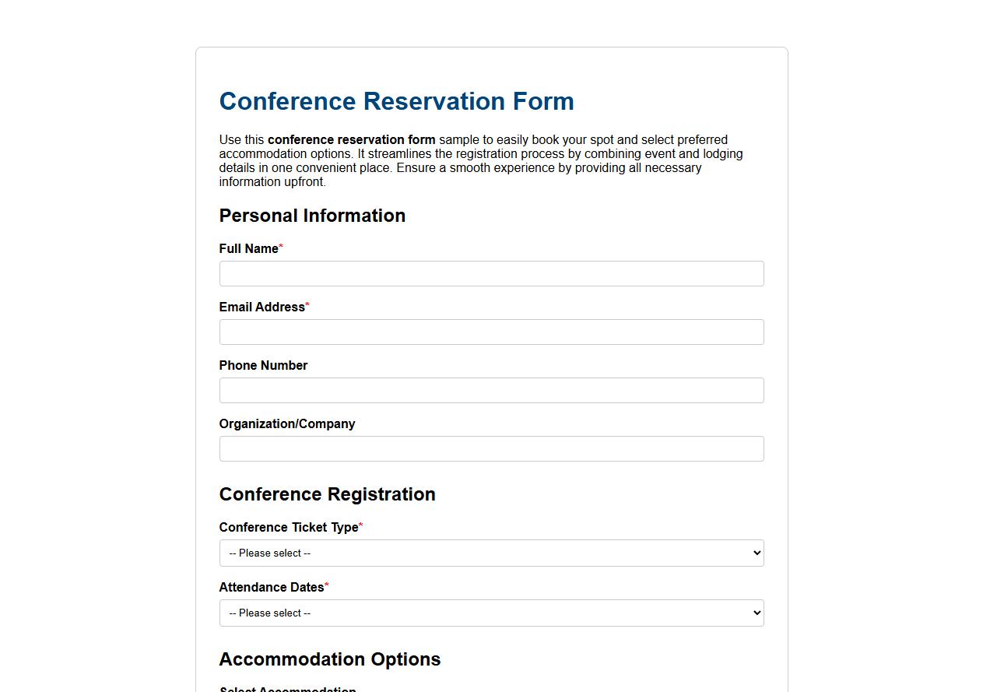Click the Full Name label
The width and height of the screenshot is (983, 692).
(248, 248)
